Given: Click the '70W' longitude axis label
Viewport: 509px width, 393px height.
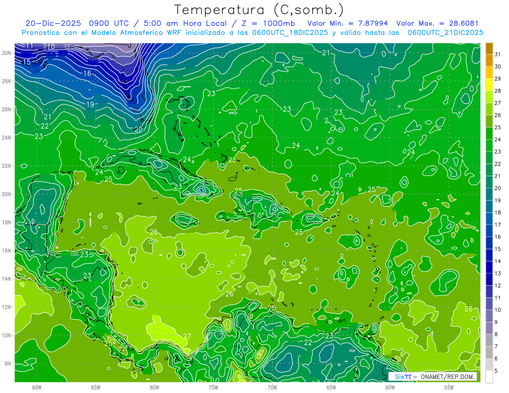Looking at the screenshot, I should click(272, 387).
